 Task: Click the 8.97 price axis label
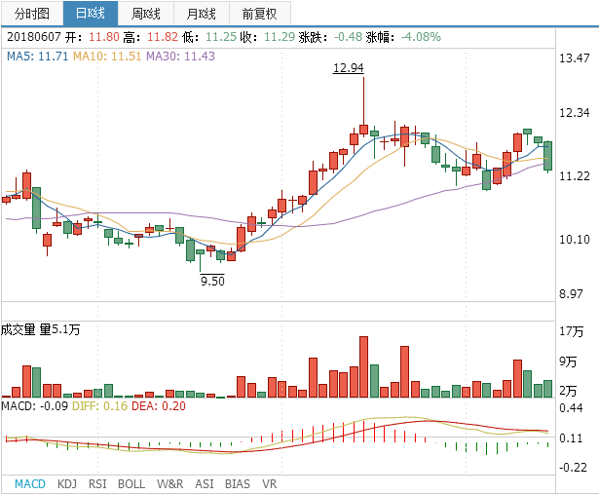coord(571,294)
